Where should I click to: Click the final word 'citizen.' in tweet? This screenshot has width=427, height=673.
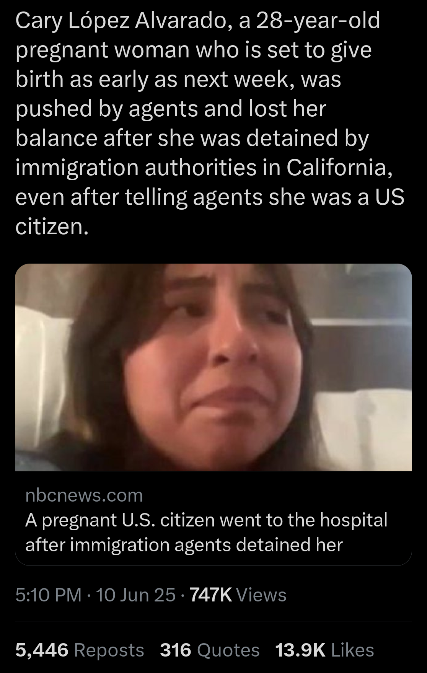(52, 227)
